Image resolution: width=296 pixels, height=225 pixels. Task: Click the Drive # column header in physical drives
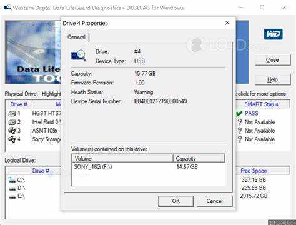(x=19, y=104)
